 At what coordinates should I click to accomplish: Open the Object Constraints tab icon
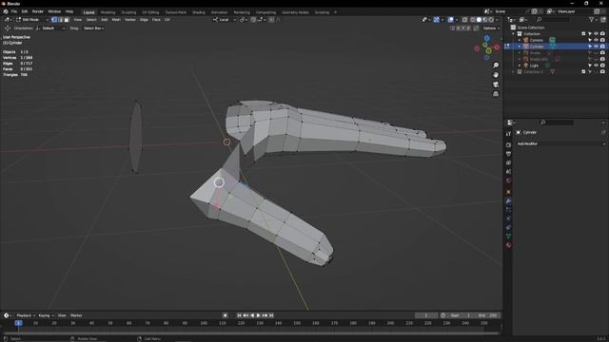pos(508,228)
